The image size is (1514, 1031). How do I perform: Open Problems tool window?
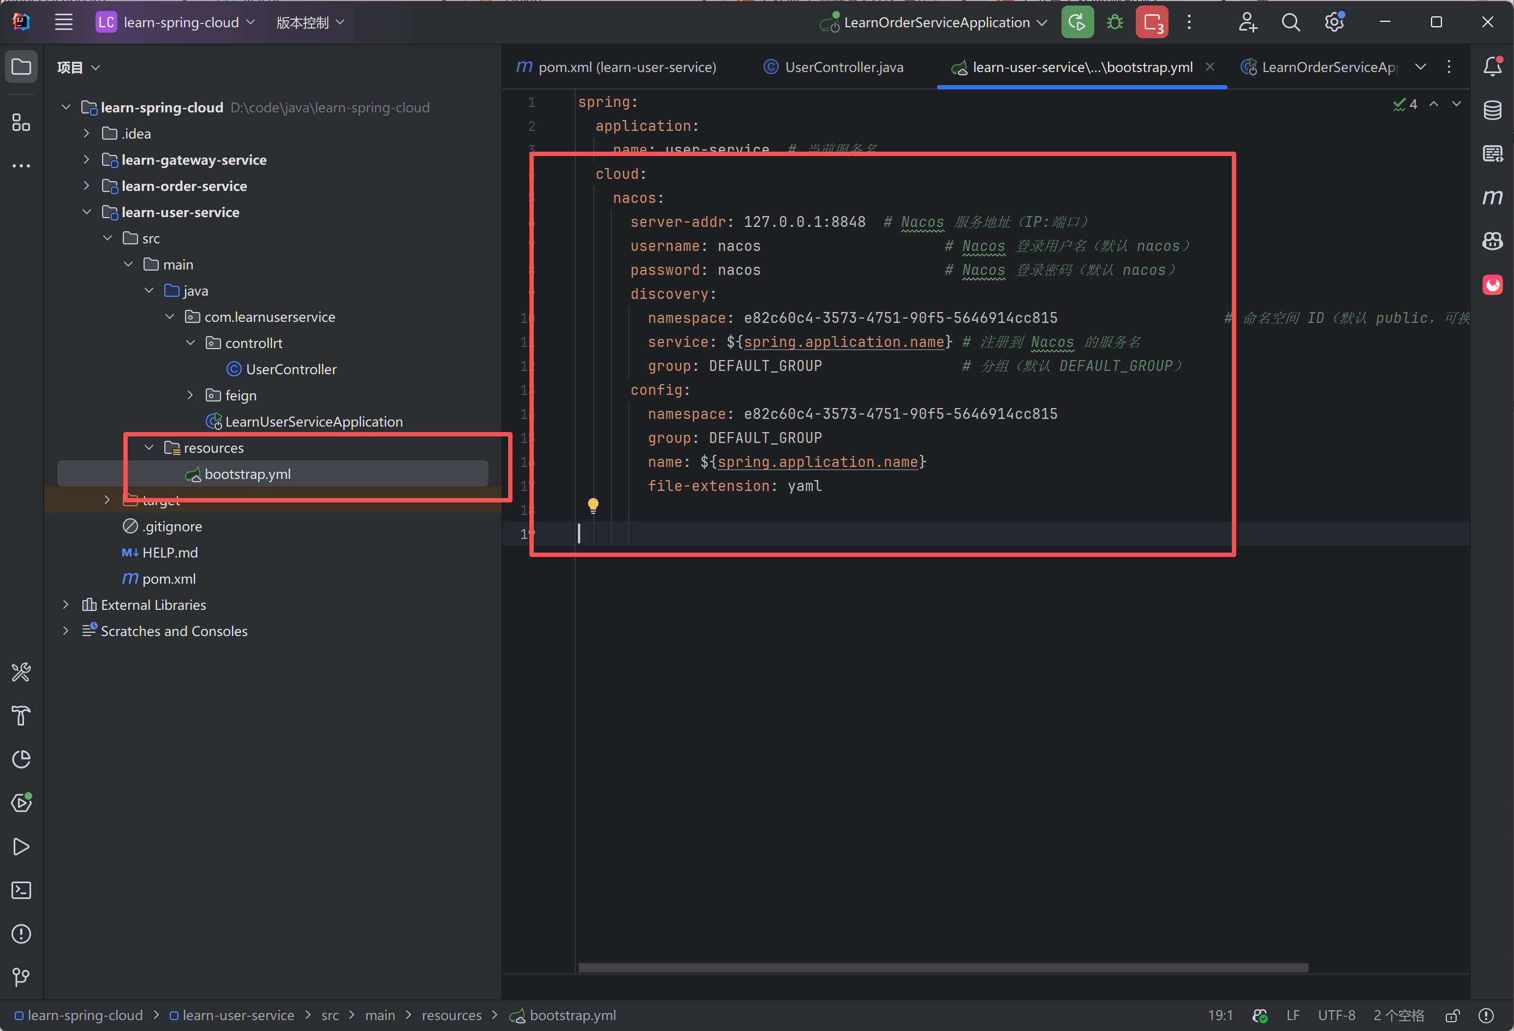21,934
